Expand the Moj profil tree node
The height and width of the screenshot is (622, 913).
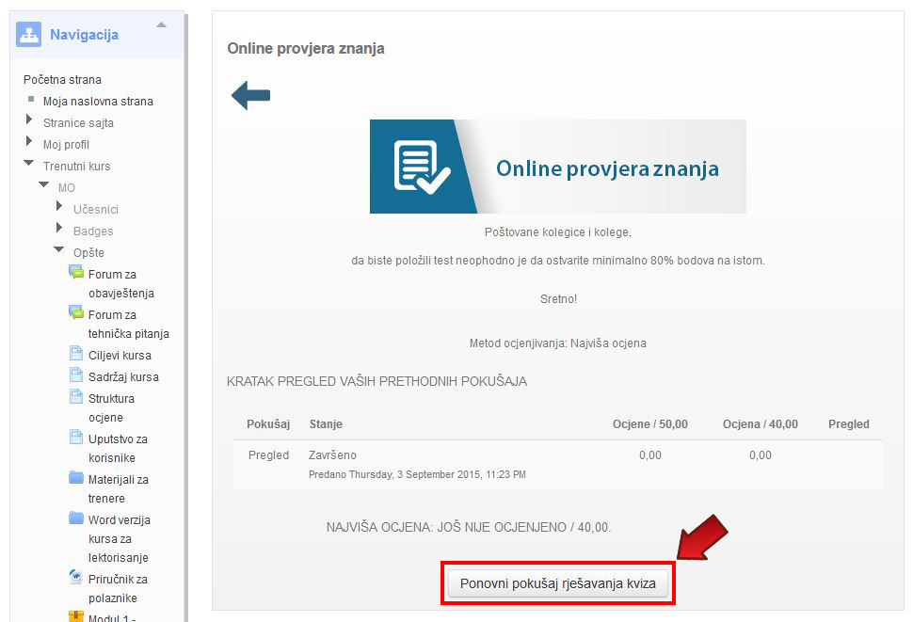(30, 143)
